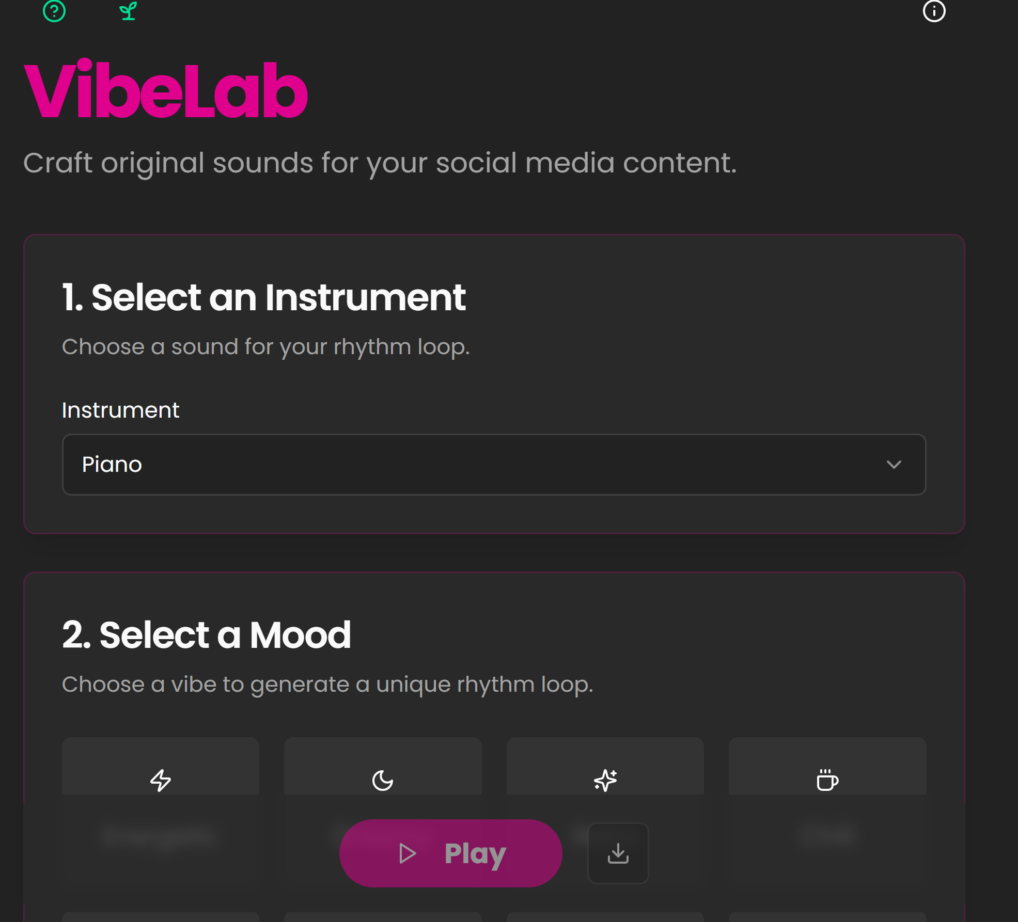
Task: Open the info icon at top right
Action: click(934, 11)
